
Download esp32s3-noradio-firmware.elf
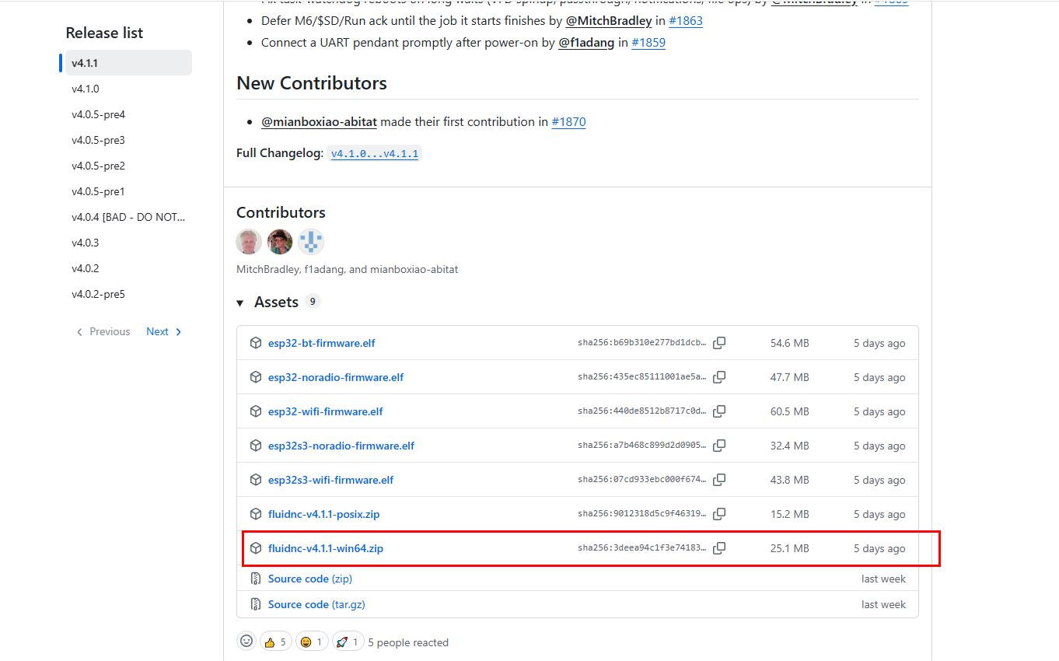(341, 446)
